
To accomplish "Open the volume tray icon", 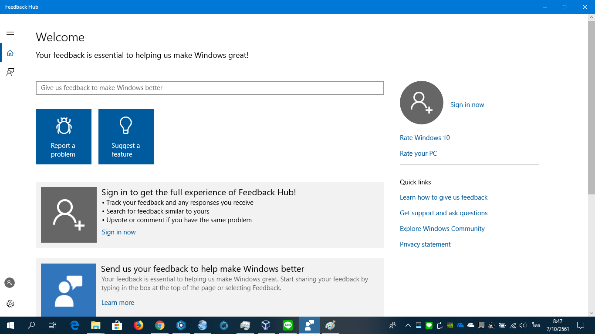I will (x=523, y=325).
